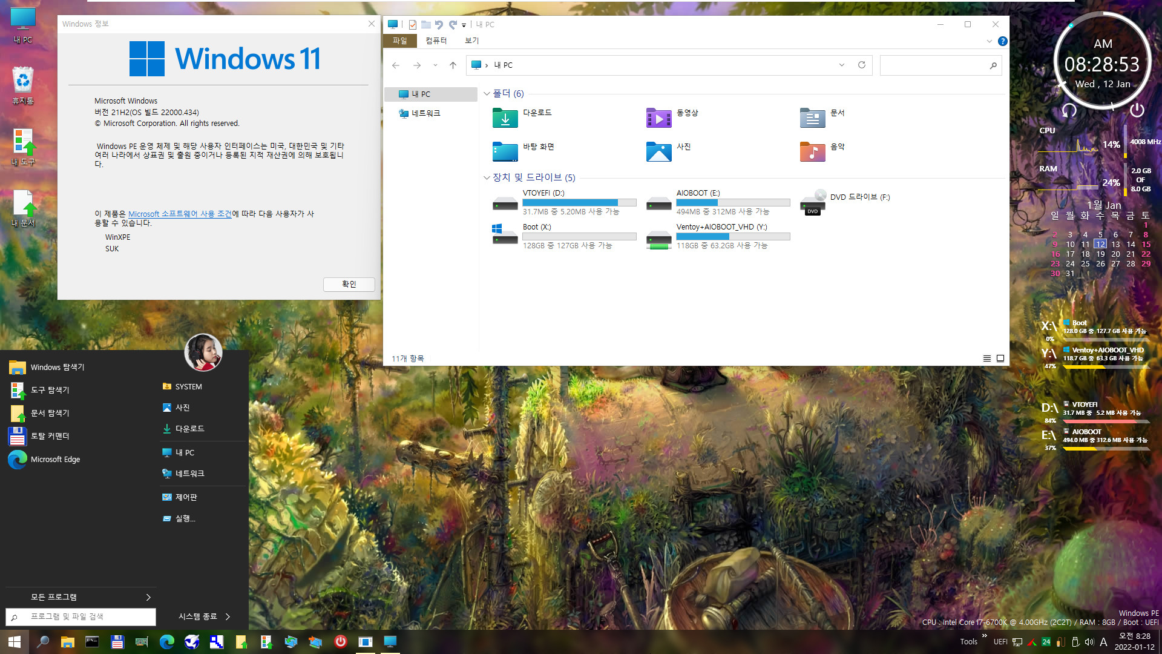Open the 내 문서 desktop icon
The width and height of the screenshot is (1162, 654).
tap(23, 208)
